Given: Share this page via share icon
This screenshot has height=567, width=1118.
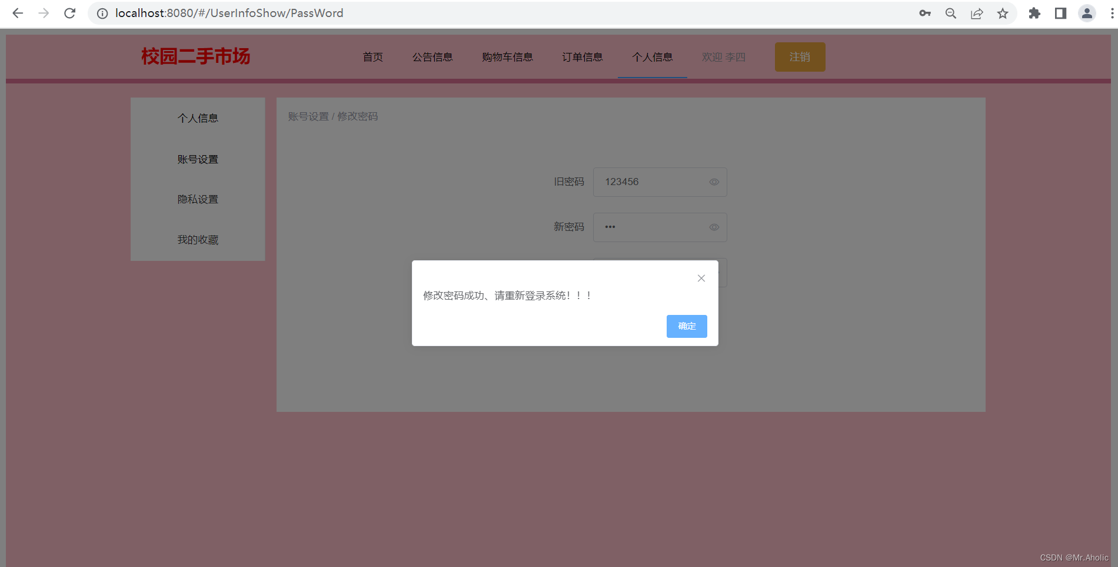Looking at the screenshot, I should tap(977, 13).
